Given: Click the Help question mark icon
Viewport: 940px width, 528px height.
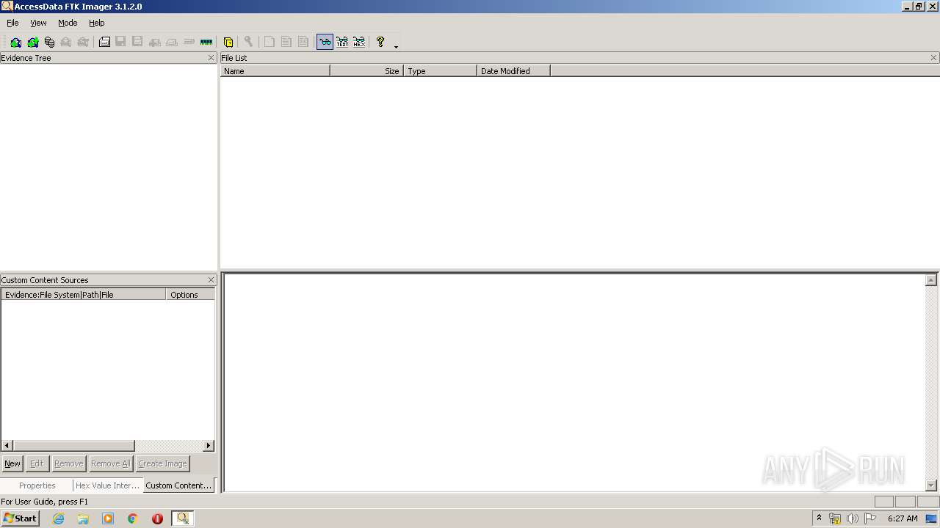Looking at the screenshot, I should coord(380,42).
